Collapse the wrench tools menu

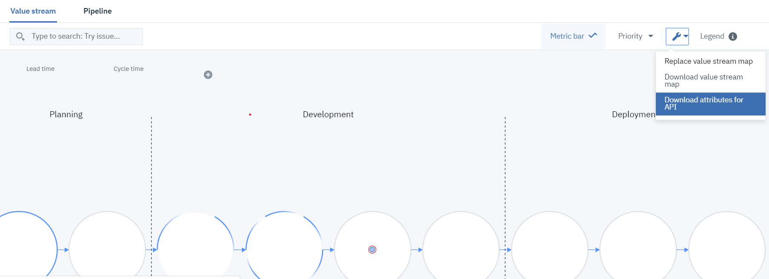pos(677,37)
